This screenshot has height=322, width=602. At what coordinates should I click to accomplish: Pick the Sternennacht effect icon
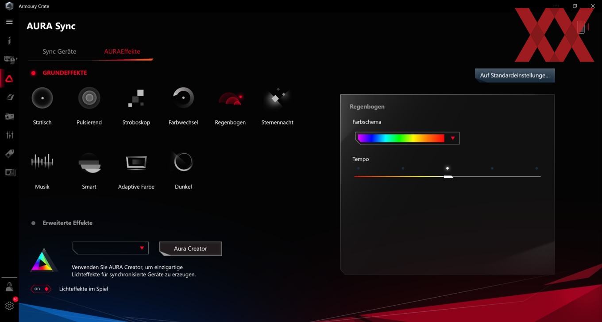click(x=277, y=98)
